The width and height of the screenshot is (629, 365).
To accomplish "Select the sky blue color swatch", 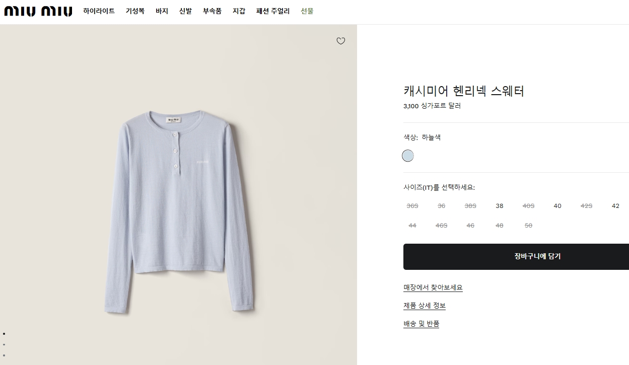I will pos(408,156).
